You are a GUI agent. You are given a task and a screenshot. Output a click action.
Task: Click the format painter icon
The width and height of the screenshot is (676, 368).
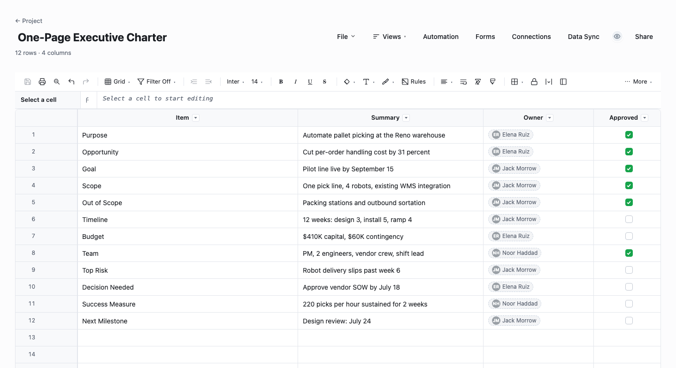coord(492,82)
